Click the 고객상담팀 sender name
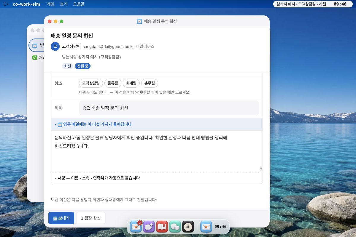356x237 pixels. pos(71,47)
